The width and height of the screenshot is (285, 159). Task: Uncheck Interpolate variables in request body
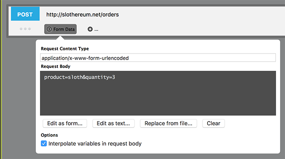[x=44, y=143]
